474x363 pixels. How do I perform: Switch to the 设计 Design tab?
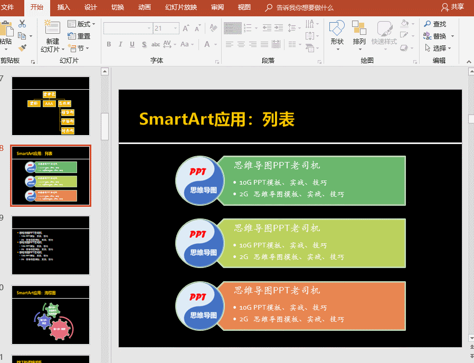[91, 7]
